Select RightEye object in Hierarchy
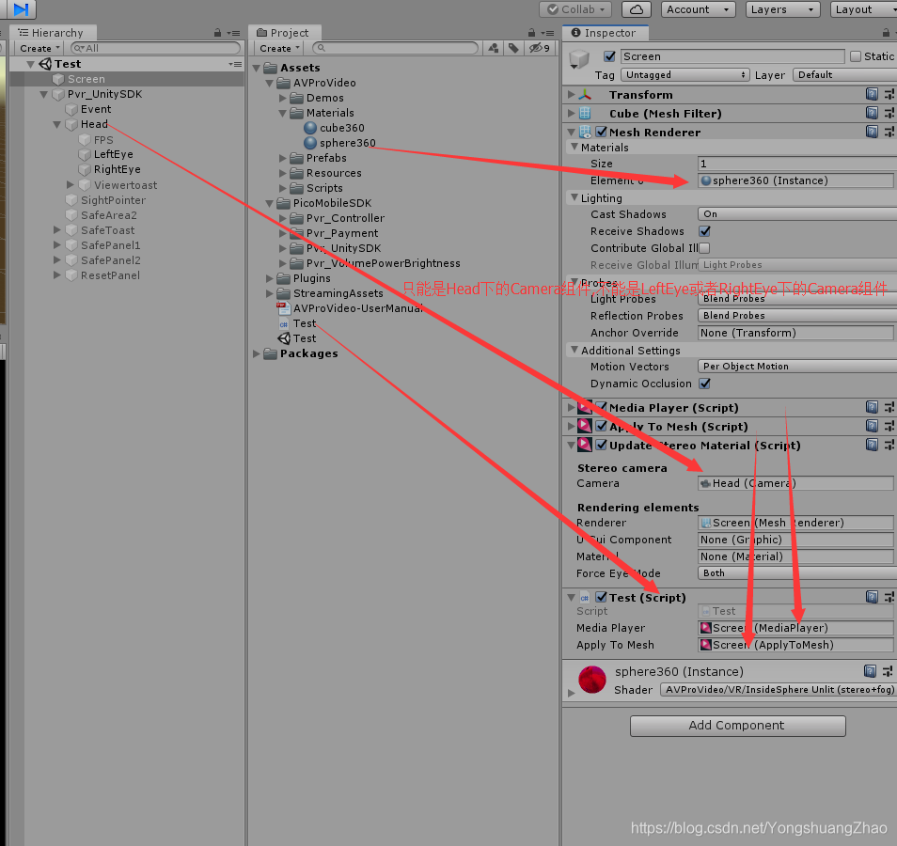 click(117, 169)
